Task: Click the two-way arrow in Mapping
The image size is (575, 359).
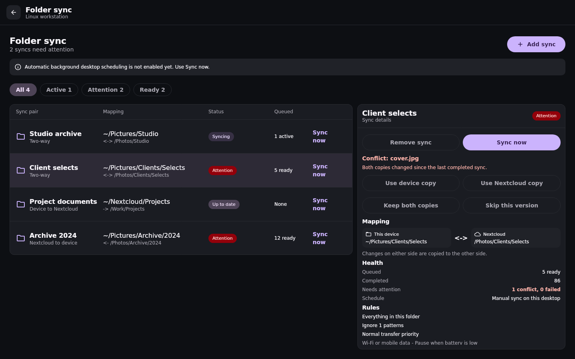Action: click(461, 238)
